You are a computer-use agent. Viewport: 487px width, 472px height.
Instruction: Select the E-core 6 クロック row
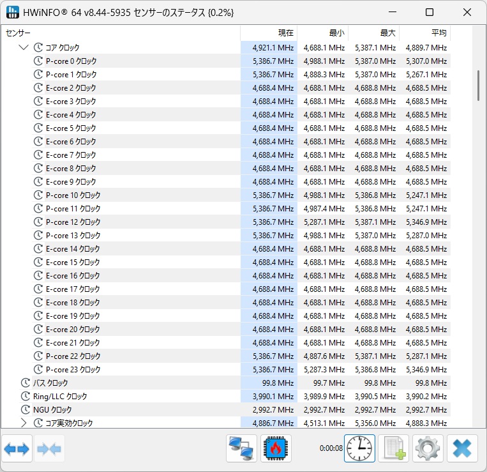pyautogui.click(x=241, y=141)
